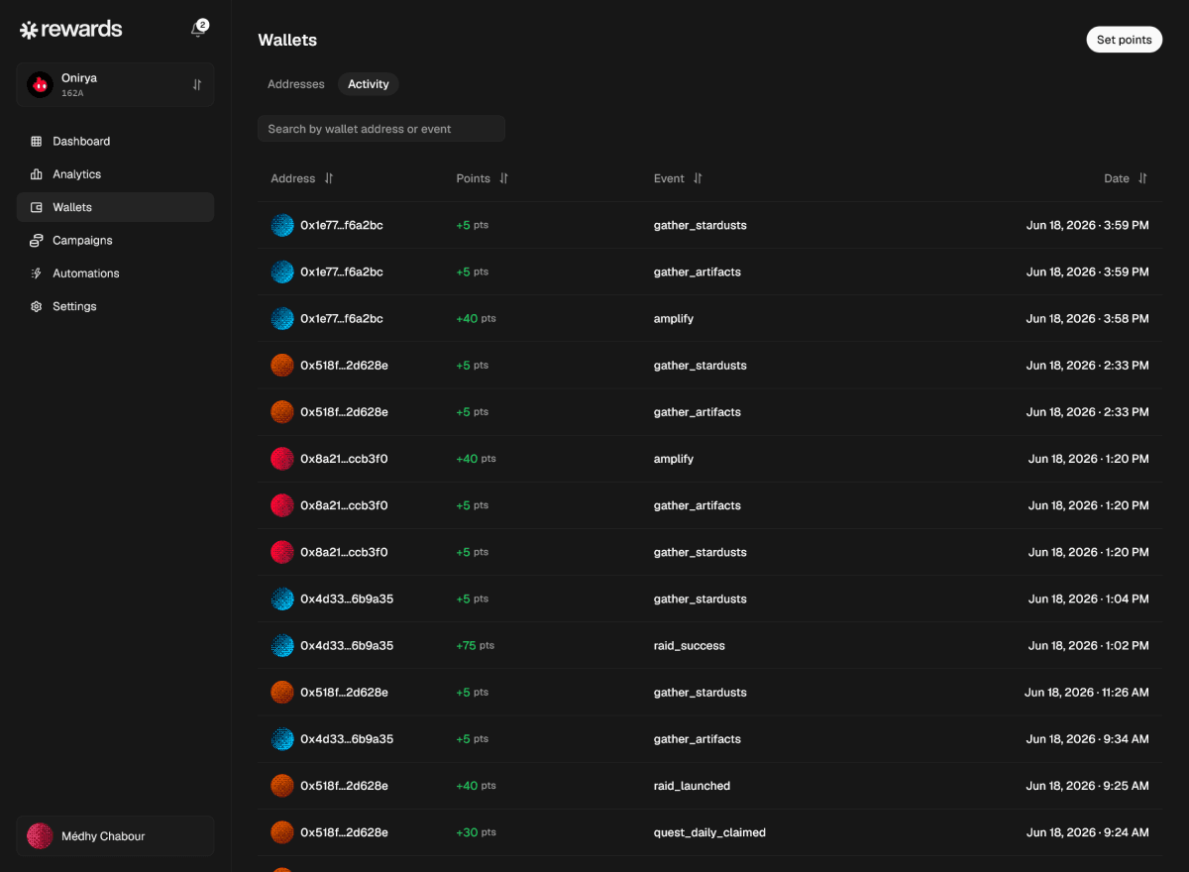1189x872 pixels.
Task: Switch to the Addresses tab
Action: coord(295,84)
